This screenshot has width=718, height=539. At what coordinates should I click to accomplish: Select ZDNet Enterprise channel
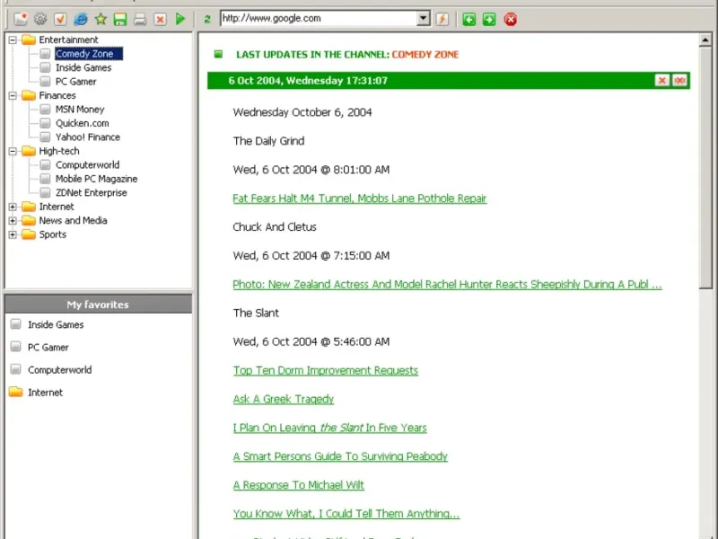92,192
